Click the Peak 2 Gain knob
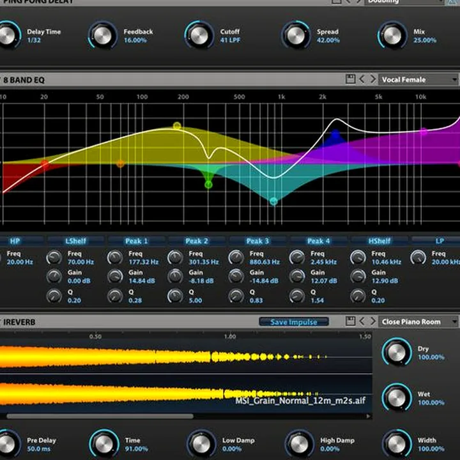460x460 pixels. pos(175,277)
